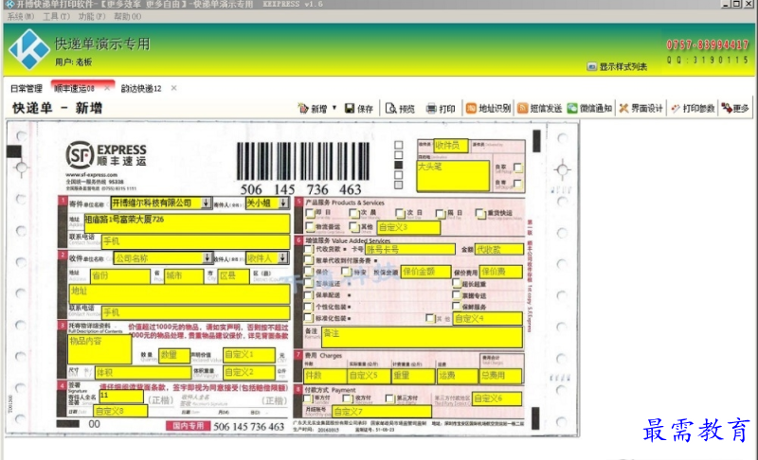The image size is (758, 460).
Task: Tick the 保鲜服务 checkbox
Action: click(x=457, y=306)
